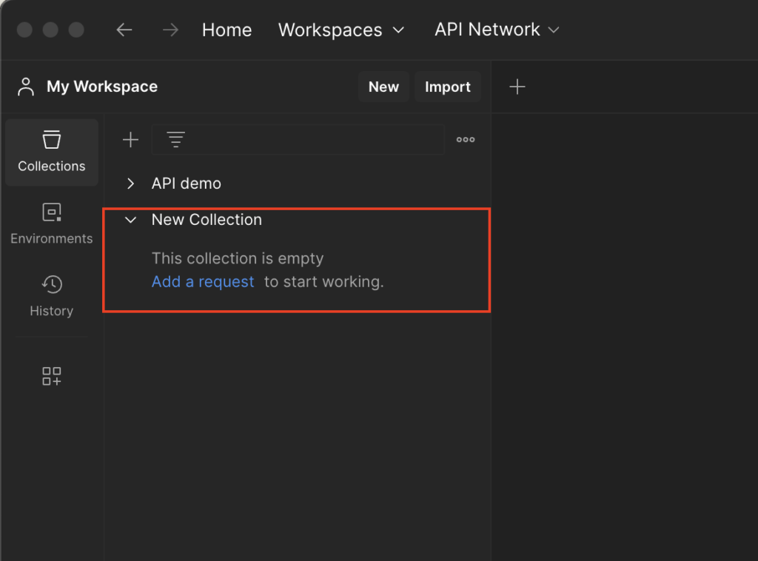Click the 'This collection is empty' text
This screenshot has height=561, width=758.
pyautogui.click(x=238, y=258)
